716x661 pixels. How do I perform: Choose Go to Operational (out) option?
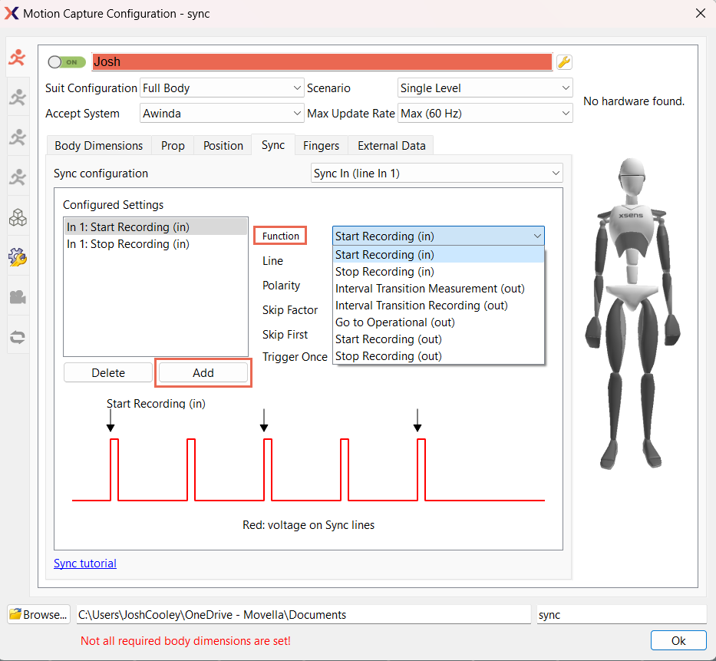(438, 322)
